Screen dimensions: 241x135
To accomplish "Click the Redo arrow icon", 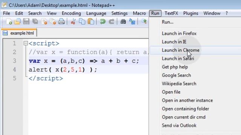I will [111, 21].
